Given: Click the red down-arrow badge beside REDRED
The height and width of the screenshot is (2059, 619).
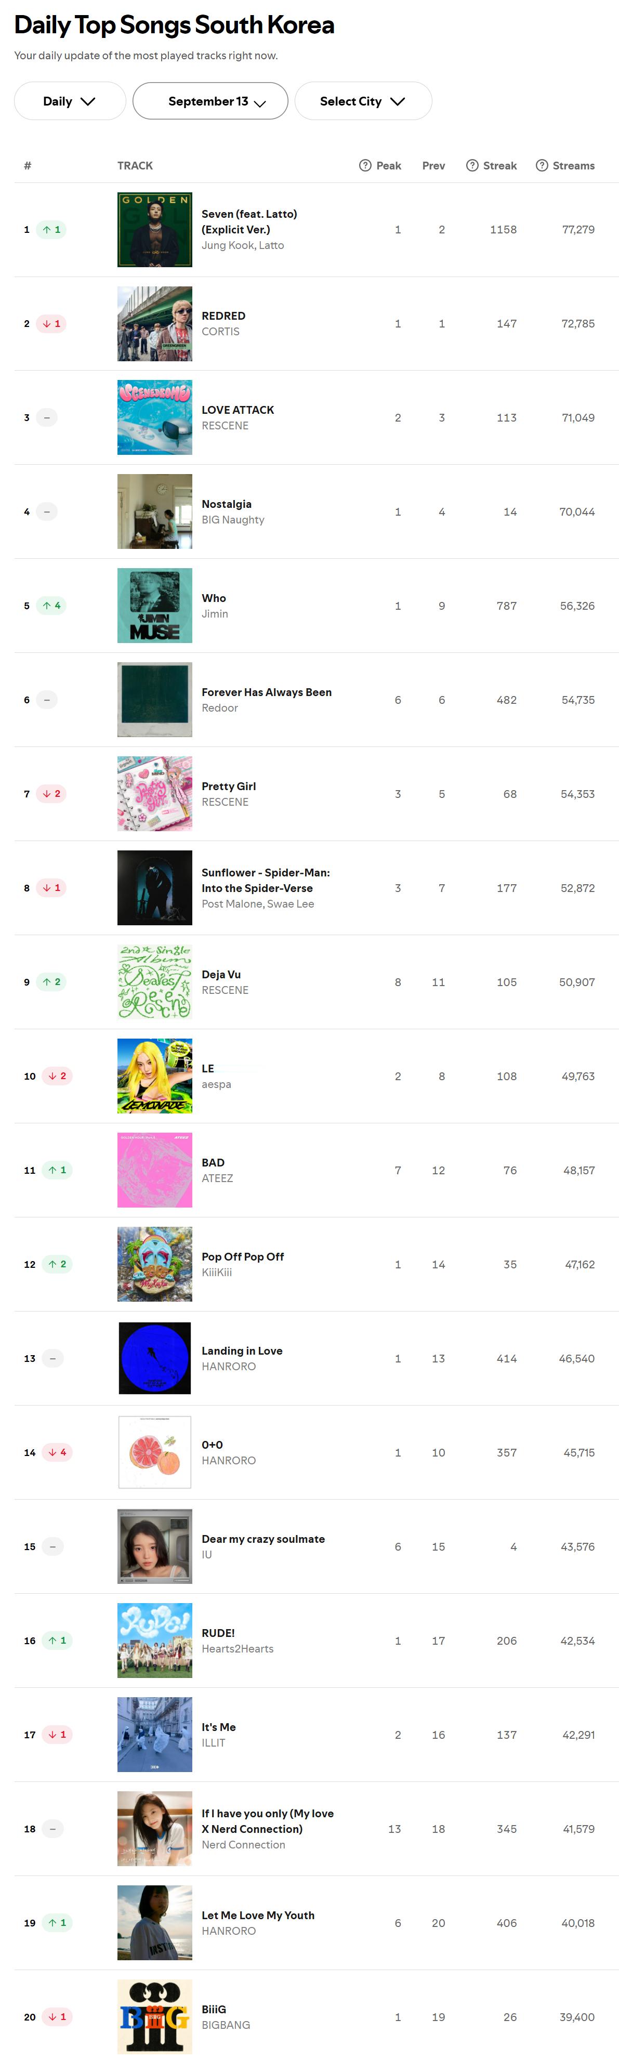Looking at the screenshot, I should [x=51, y=323].
